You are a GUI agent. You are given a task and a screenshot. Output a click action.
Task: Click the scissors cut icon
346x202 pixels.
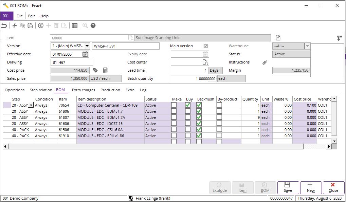14,25
